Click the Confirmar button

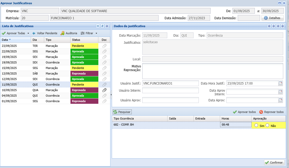pyautogui.click(x=274, y=162)
